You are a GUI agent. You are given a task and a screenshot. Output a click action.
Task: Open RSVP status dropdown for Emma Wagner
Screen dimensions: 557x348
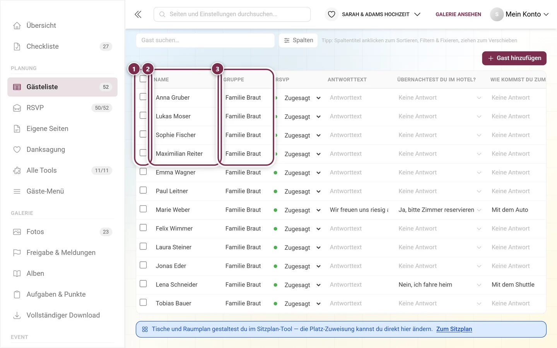(x=302, y=173)
